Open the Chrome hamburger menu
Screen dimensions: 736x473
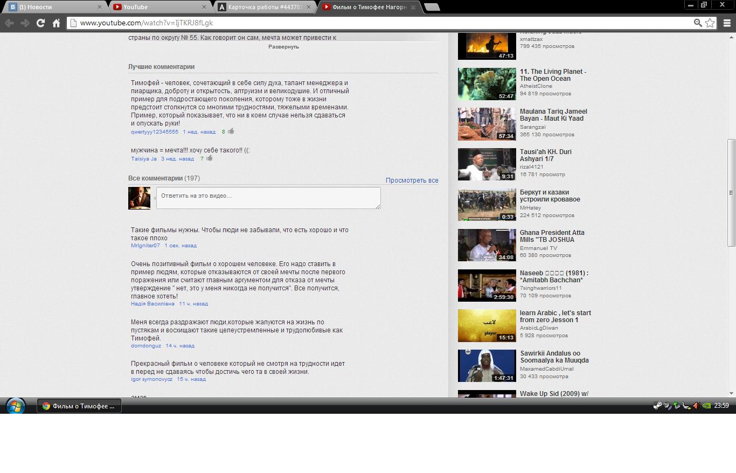coord(727,23)
